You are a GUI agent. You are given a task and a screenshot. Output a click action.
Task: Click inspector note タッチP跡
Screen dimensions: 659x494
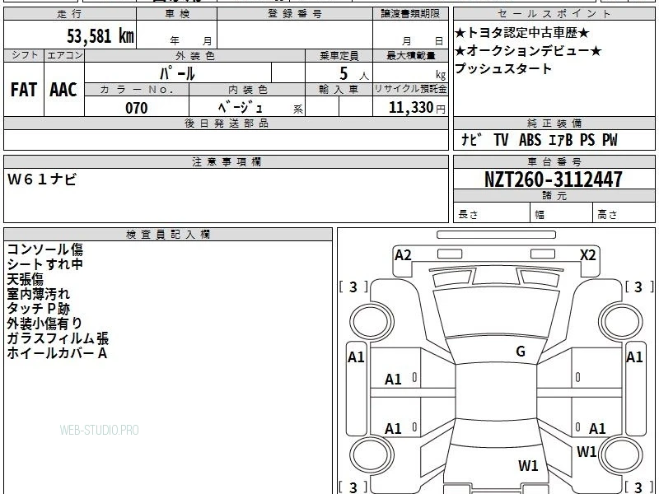pyautogui.click(x=38, y=309)
